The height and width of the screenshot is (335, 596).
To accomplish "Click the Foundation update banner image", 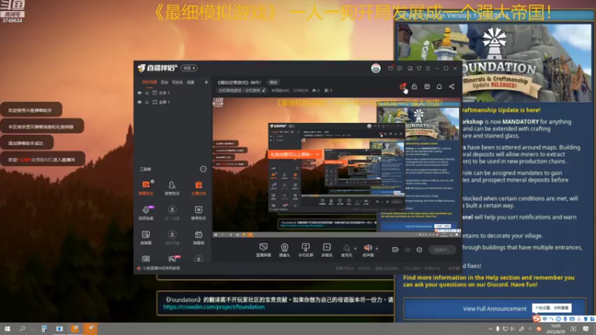I will [495, 63].
